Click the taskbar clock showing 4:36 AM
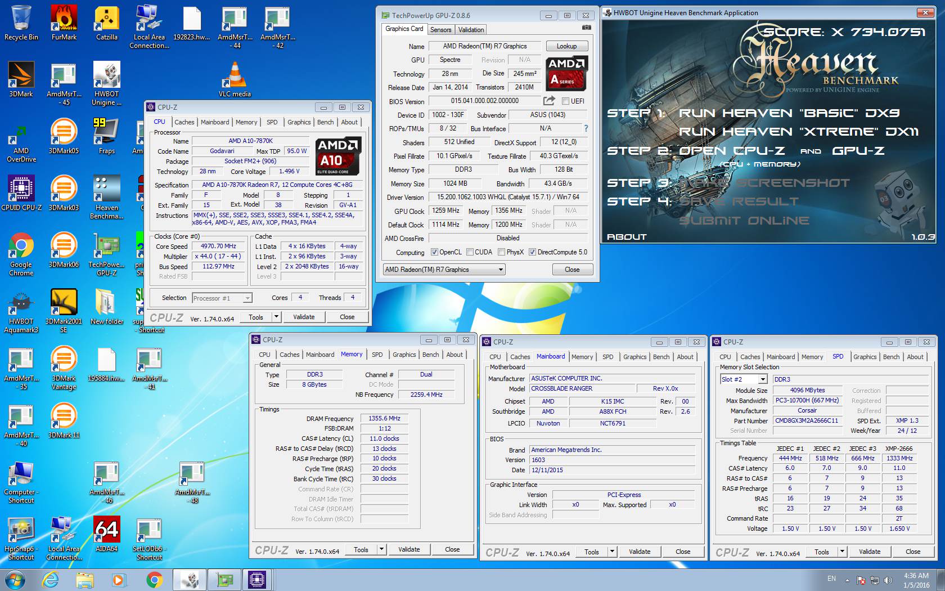Image resolution: width=945 pixels, height=591 pixels. pyautogui.click(x=916, y=580)
